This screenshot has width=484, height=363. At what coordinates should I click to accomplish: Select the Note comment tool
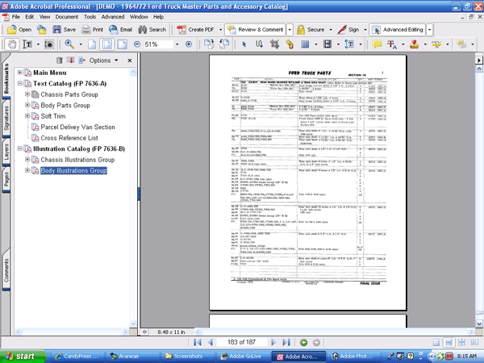coord(377,44)
